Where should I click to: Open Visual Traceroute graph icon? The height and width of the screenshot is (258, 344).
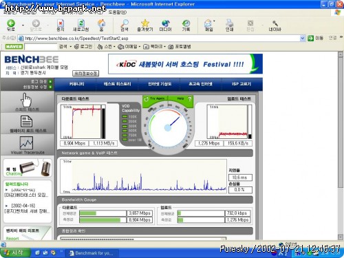coord(26,142)
